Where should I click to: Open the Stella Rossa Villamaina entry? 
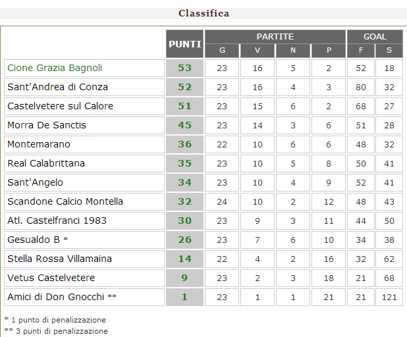[59, 259]
